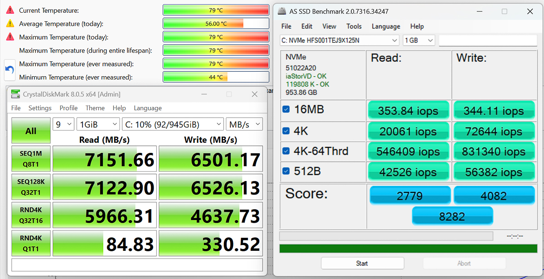Screen dimensions: 544x279
Task: Click the 72644 iops 4K write result
Action: pyautogui.click(x=494, y=131)
